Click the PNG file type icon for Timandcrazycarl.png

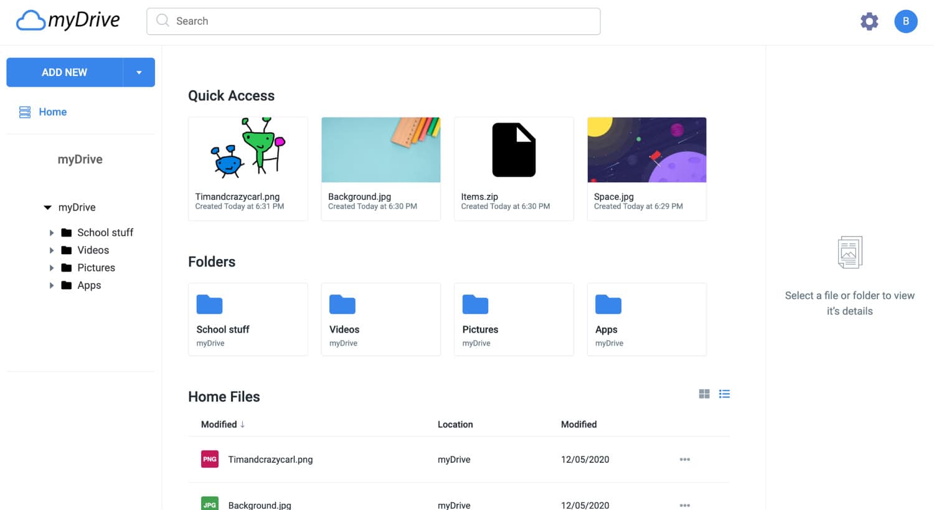[x=210, y=459]
